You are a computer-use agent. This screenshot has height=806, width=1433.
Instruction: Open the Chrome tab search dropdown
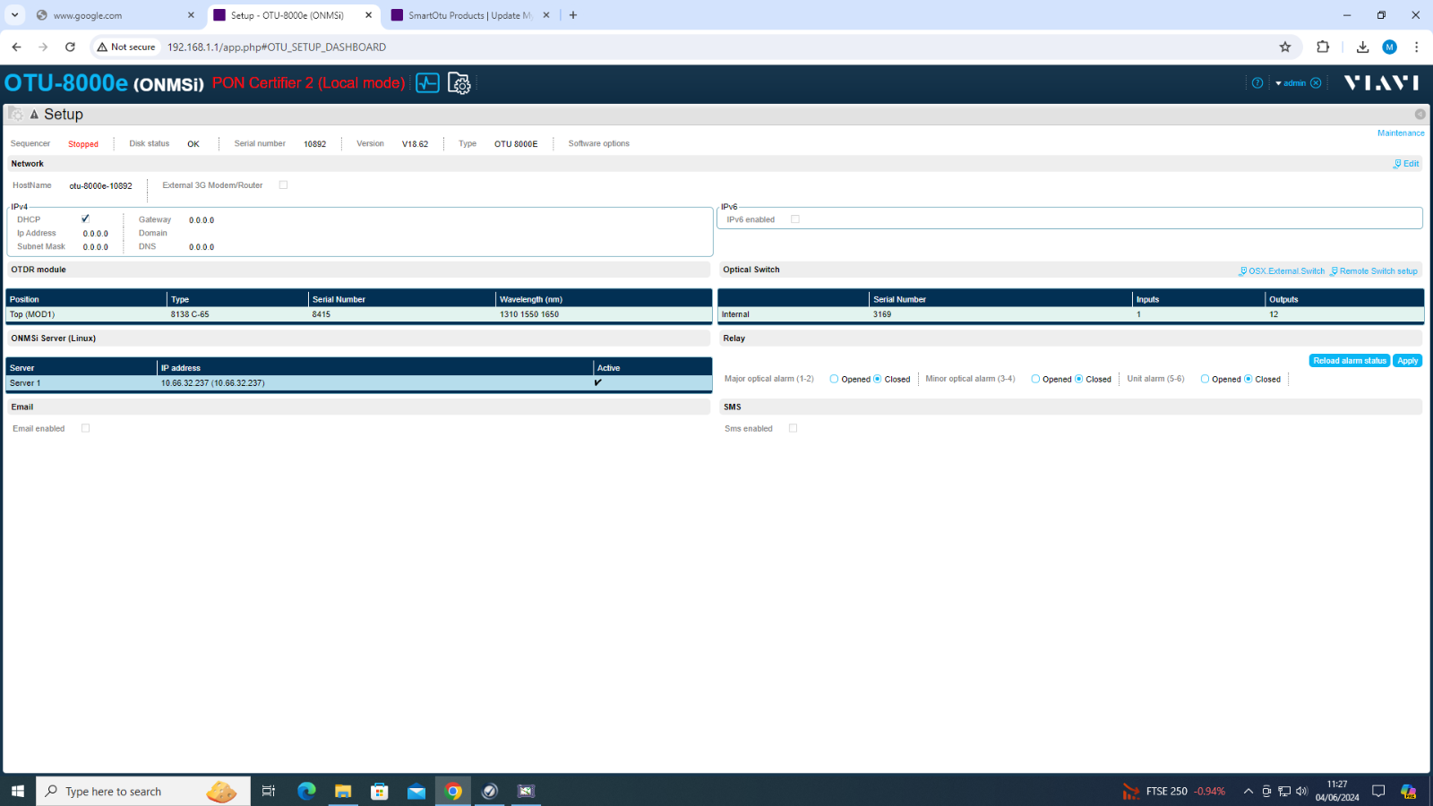15,15
